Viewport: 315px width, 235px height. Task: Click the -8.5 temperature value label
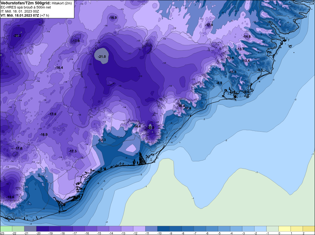click(219, 83)
